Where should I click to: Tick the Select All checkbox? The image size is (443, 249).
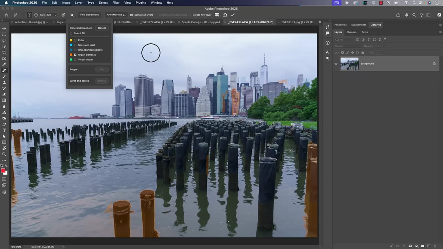point(71,33)
